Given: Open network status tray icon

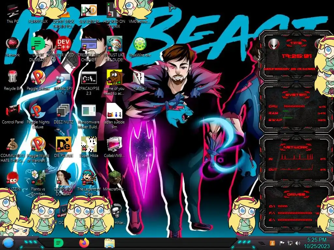Looking at the screenshot, I should 290,243.
